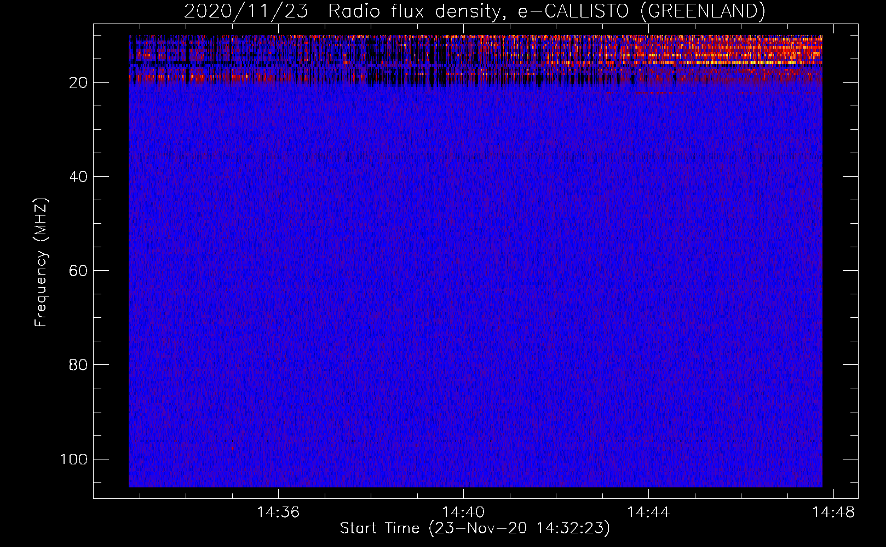The height and width of the screenshot is (547, 886).
Task: Click the 60 frequency tick label
Action: (78, 271)
